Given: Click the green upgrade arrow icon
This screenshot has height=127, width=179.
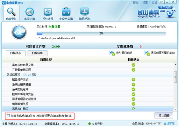Looking at the screenshot, I should point(89,124).
